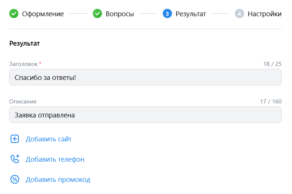The height and width of the screenshot is (194, 292).
Task: Focus the Описание field with Заявка отправлена
Action: pyautogui.click(x=145, y=115)
